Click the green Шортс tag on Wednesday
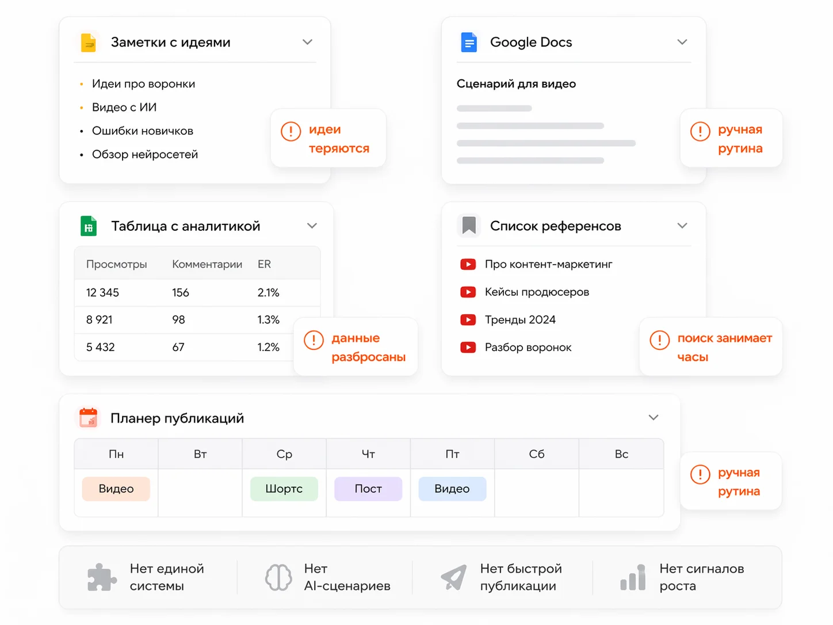Image resolution: width=833 pixels, height=625 pixels. tap(284, 489)
